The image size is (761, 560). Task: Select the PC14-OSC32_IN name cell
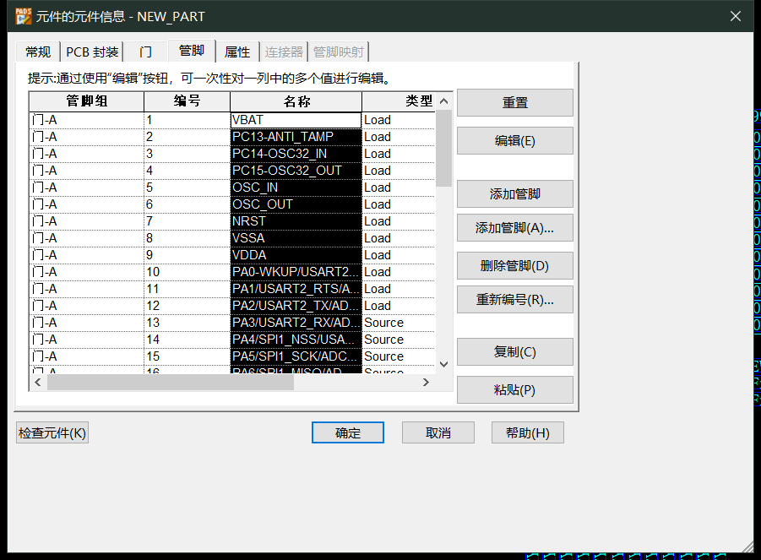pos(296,154)
